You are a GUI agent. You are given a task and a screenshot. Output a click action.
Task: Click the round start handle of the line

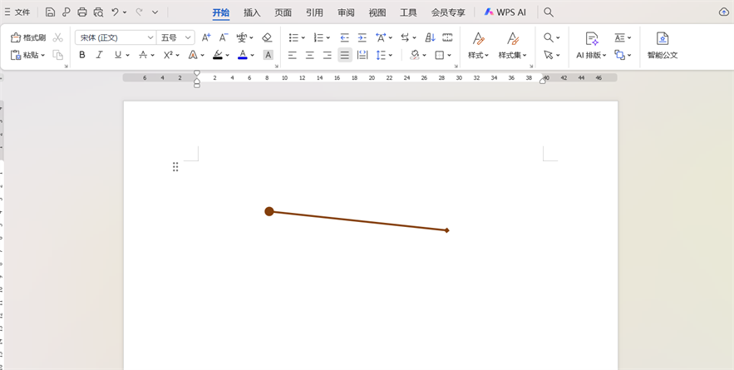pyautogui.click(x=269, y=211)
